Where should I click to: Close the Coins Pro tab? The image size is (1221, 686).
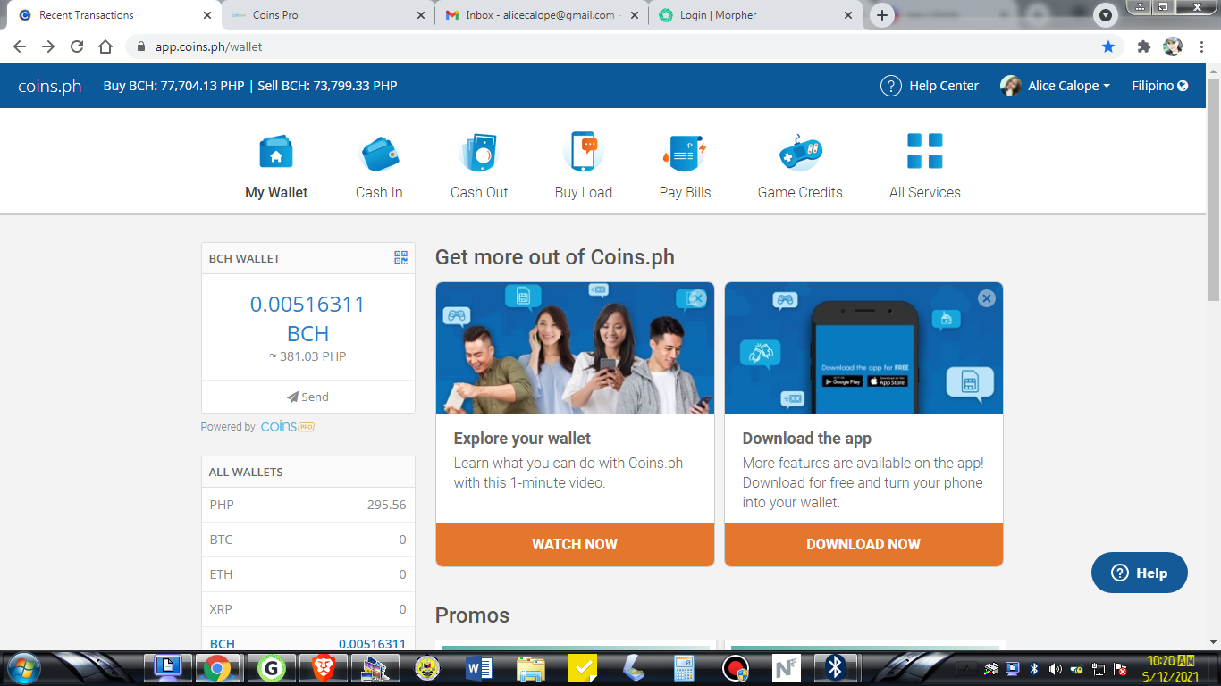tap(422, 15)
